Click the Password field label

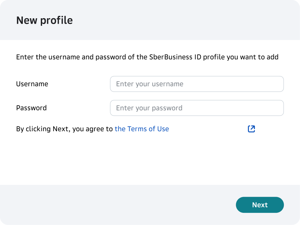(x=31, y=108)
